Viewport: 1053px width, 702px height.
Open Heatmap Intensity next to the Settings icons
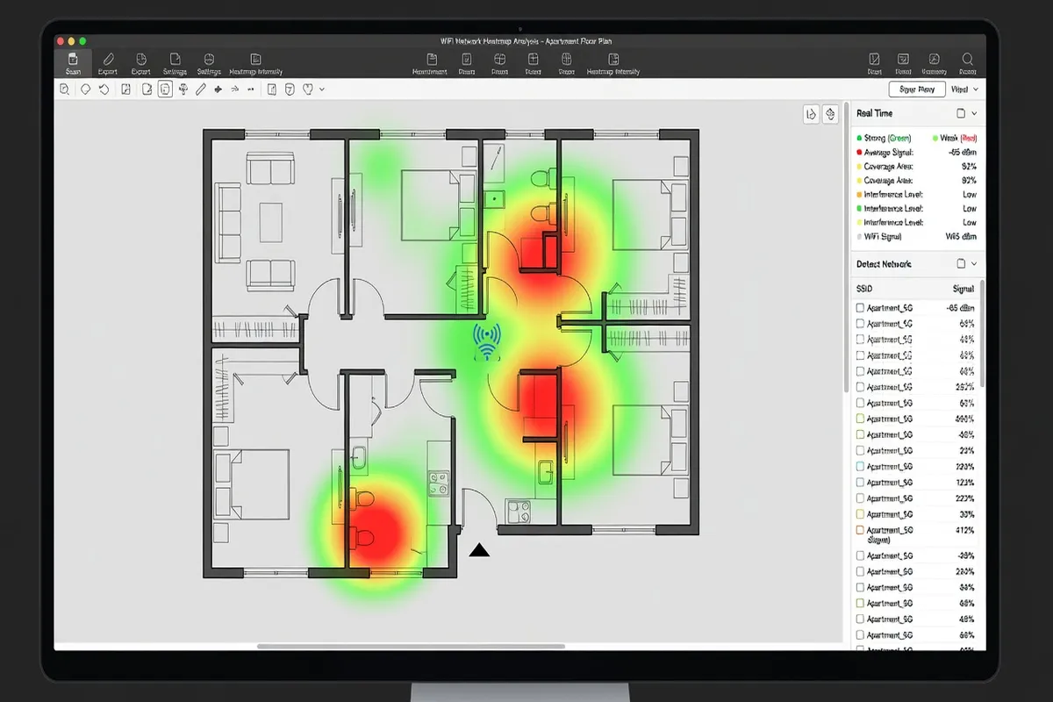click(x=254, y=63)
